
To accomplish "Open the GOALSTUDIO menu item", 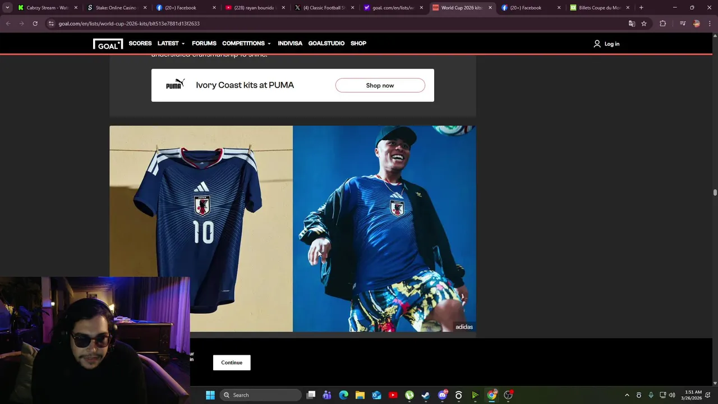I will (326, 43).
